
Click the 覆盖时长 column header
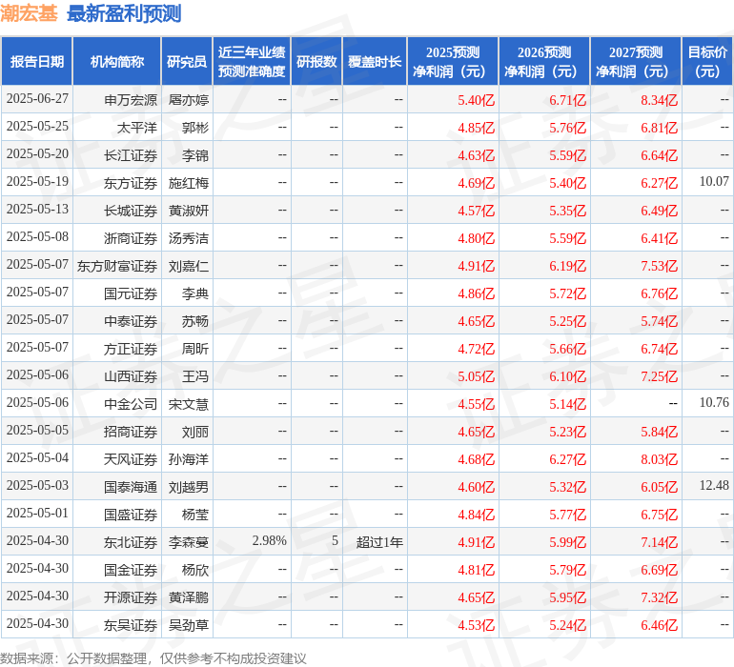[x=375, y=62]
